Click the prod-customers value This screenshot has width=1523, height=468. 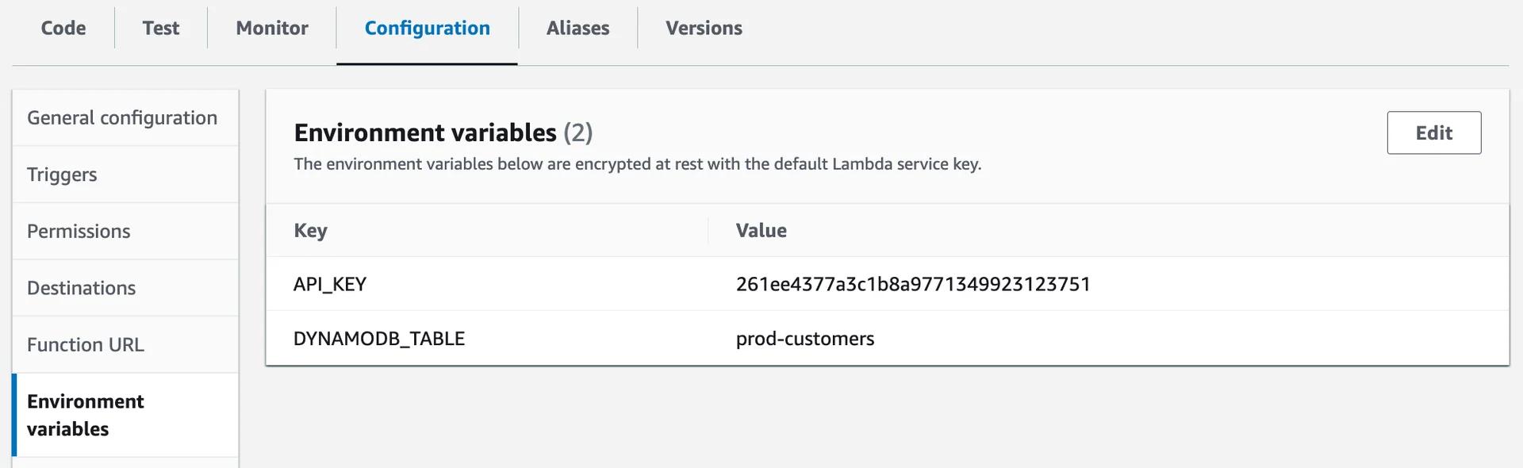[804, 339]
